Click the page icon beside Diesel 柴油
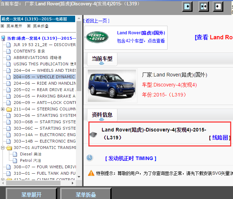This screenshot has height=199, width=233. [x=15, y=154]
